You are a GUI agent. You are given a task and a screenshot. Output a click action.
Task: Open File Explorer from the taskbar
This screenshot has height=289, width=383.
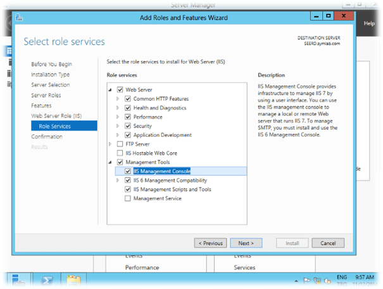click(x=74, y=279)
